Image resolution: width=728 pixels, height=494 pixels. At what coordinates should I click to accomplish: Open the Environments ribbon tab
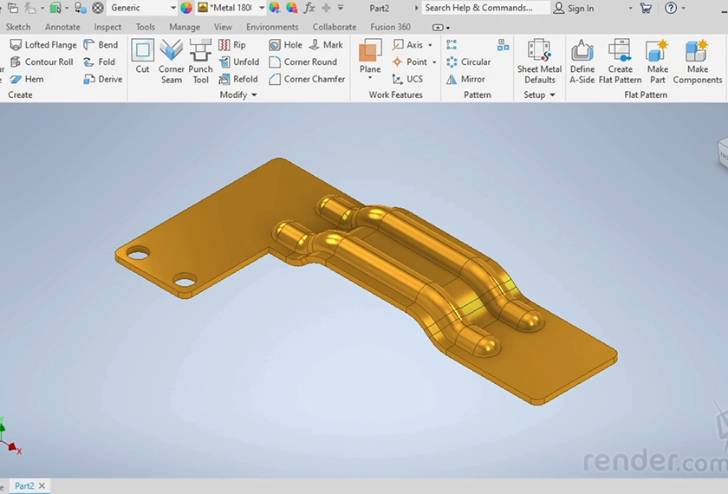point(272,27)
